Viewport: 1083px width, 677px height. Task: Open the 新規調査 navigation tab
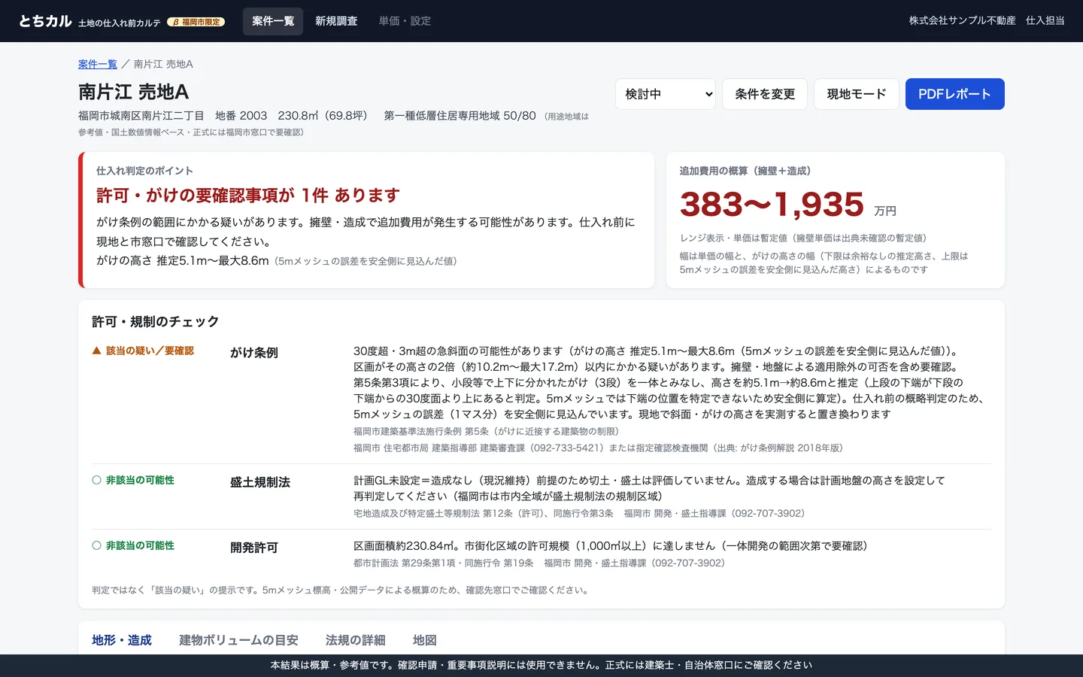tap(336, 21)
